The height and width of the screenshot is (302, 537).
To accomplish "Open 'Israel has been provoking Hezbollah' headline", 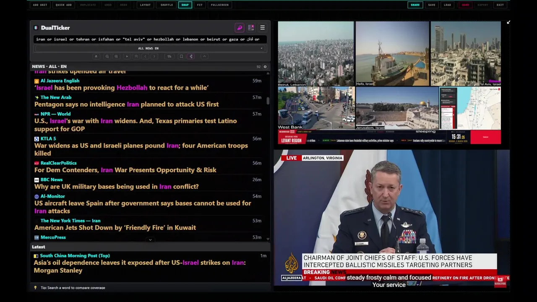I will pos(121,88).
